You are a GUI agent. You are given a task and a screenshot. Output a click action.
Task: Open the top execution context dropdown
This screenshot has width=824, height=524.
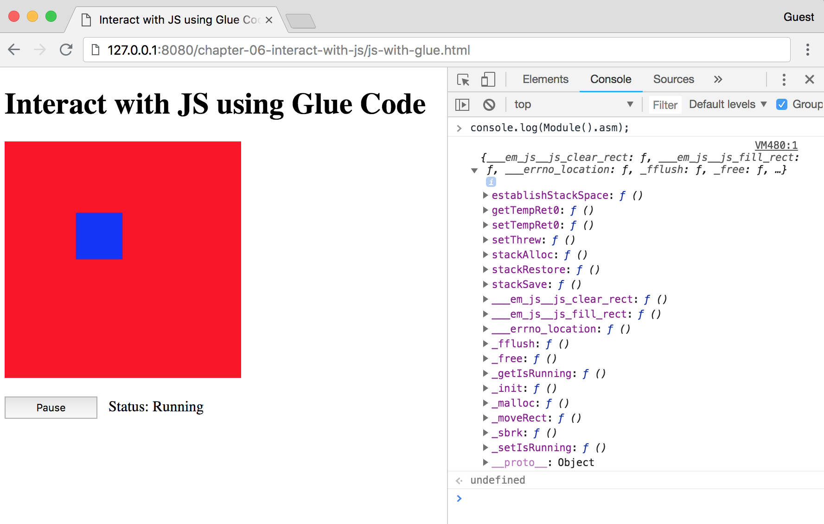573,105
